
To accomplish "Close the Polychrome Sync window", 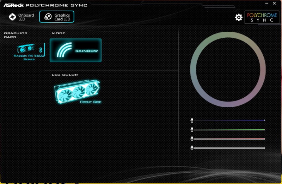I will coord(275,3).
